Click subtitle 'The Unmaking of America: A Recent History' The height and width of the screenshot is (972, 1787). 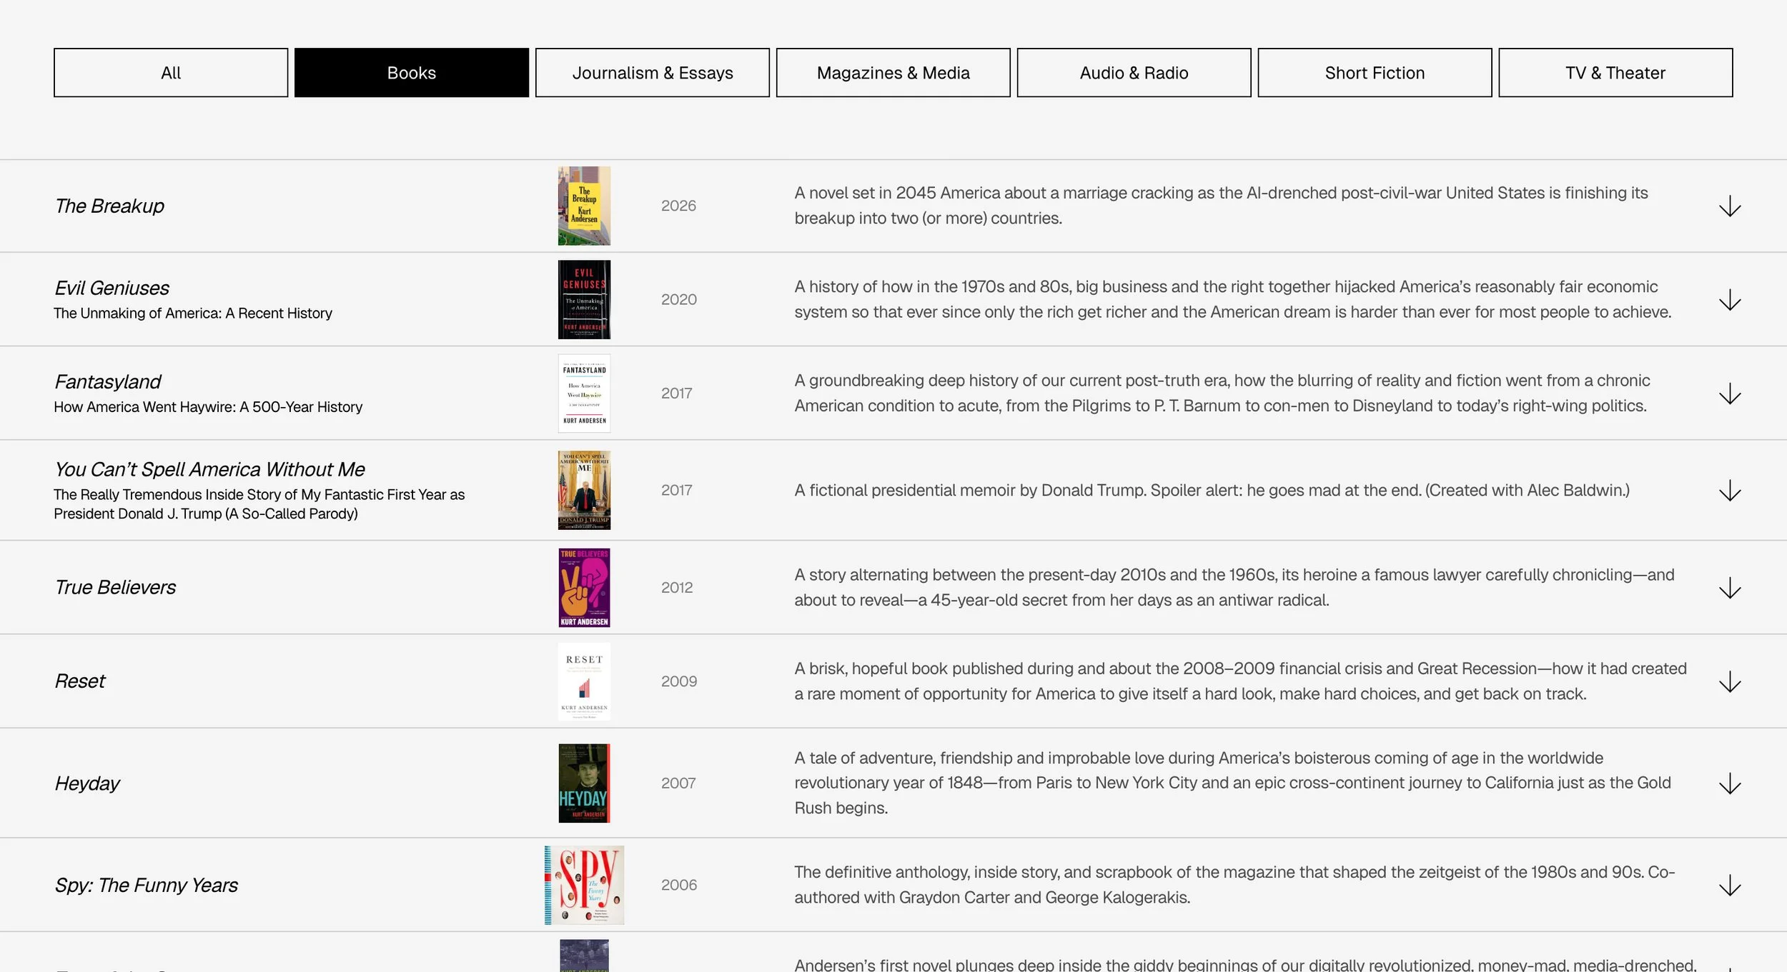pyautogui.click(x=193, y=313)
